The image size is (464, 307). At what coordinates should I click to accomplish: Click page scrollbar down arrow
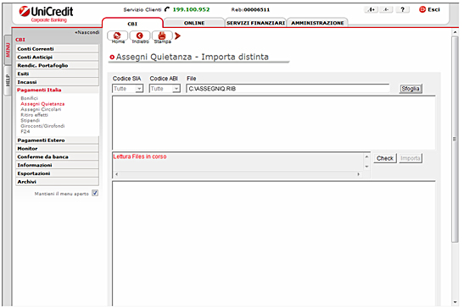[x=456, y=302]
